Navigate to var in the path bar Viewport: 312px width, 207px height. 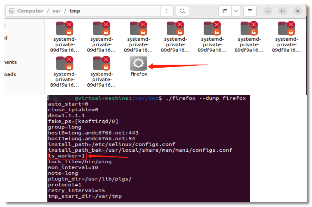pos(56,11)
